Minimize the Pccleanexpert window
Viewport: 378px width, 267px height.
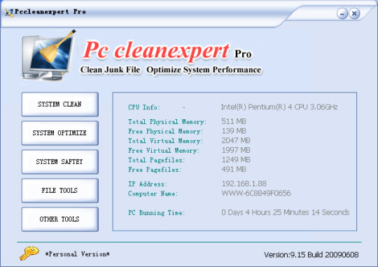(342, 13)
